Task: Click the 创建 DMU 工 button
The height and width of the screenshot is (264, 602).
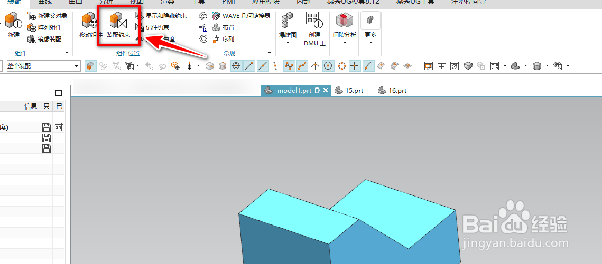Action: [314, 29]
